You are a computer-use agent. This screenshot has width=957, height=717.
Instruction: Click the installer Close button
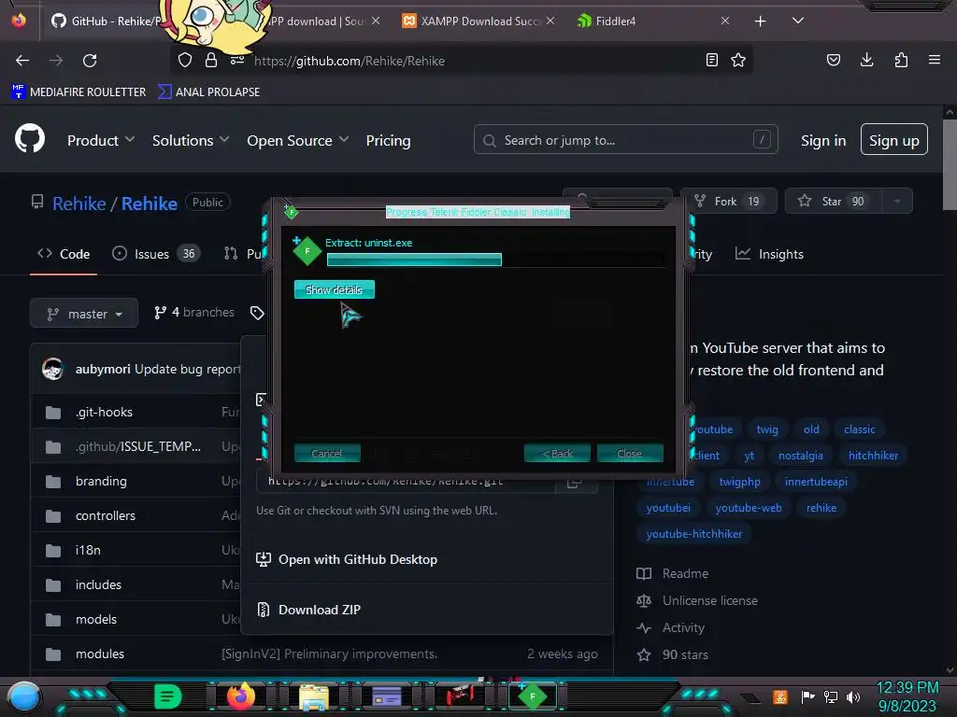629,453
